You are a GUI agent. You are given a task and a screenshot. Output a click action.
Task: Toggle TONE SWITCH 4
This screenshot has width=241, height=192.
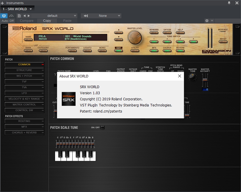tap(193, 42)
